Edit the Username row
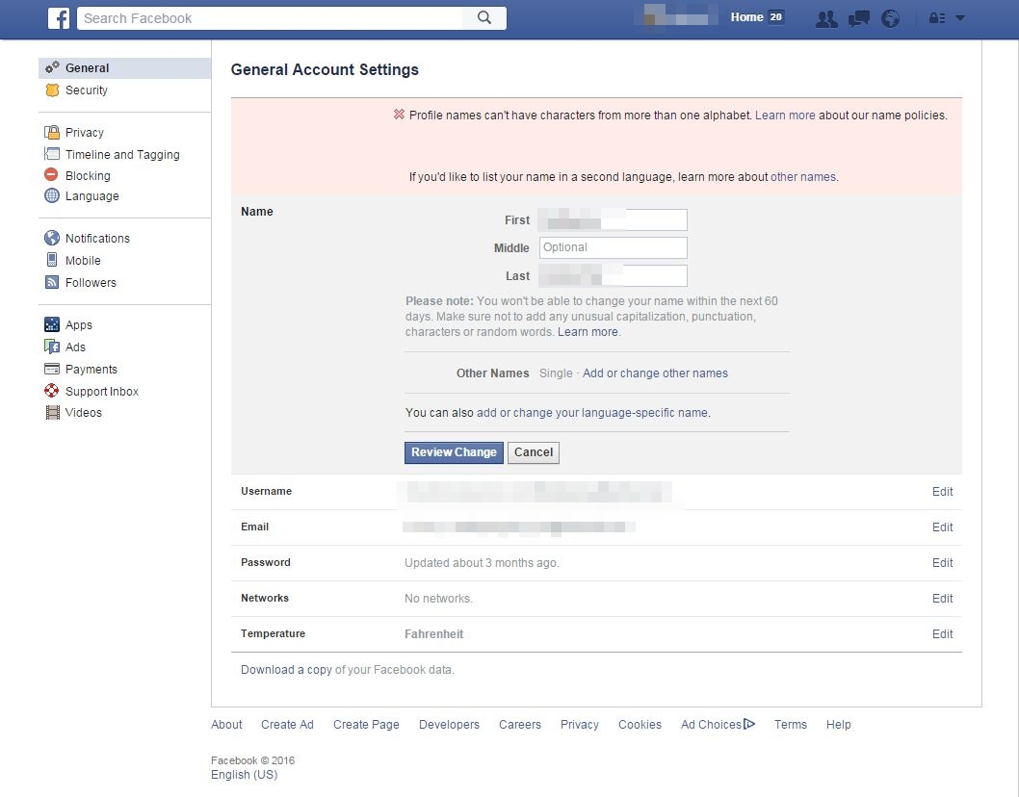1019x797 pixels. [942, 492]
